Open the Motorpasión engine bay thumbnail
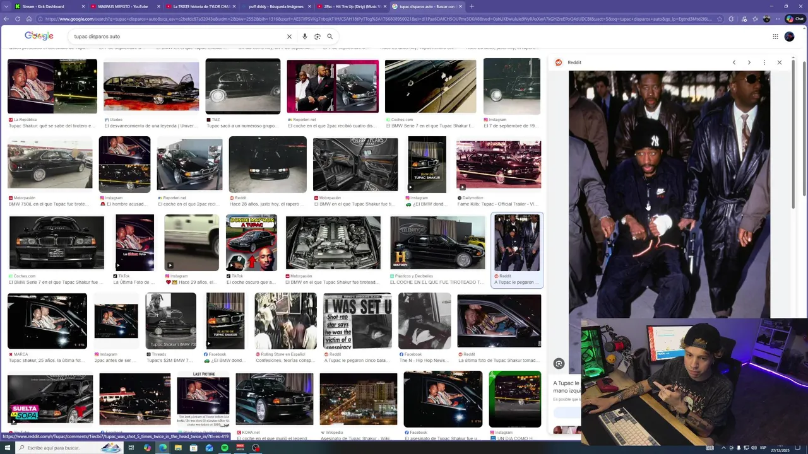This screenshot has height=454, width=808. (x=333, y=243)
